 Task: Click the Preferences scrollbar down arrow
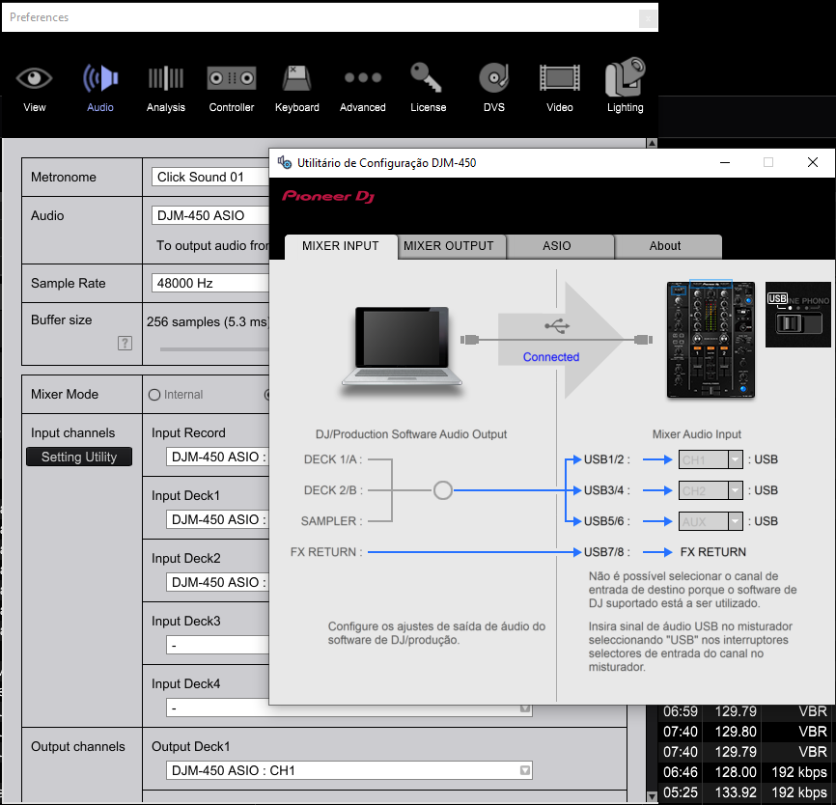652,797
